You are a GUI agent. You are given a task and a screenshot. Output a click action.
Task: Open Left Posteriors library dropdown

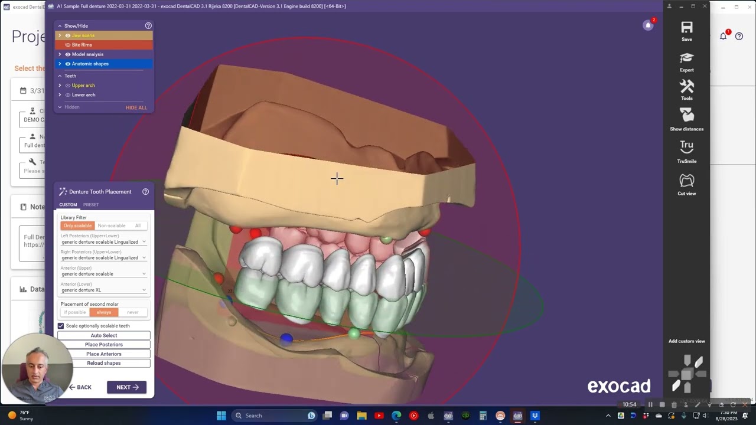pyautogui.click(x=103, y=242)
